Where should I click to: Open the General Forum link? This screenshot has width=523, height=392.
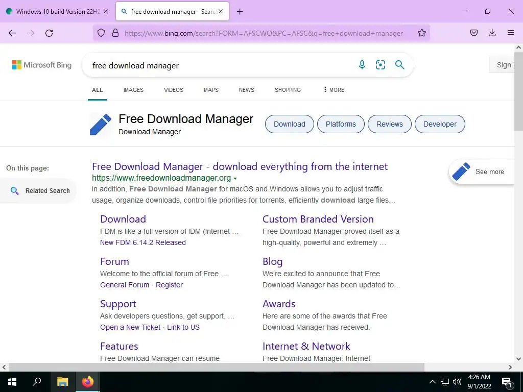coord(125,285)
